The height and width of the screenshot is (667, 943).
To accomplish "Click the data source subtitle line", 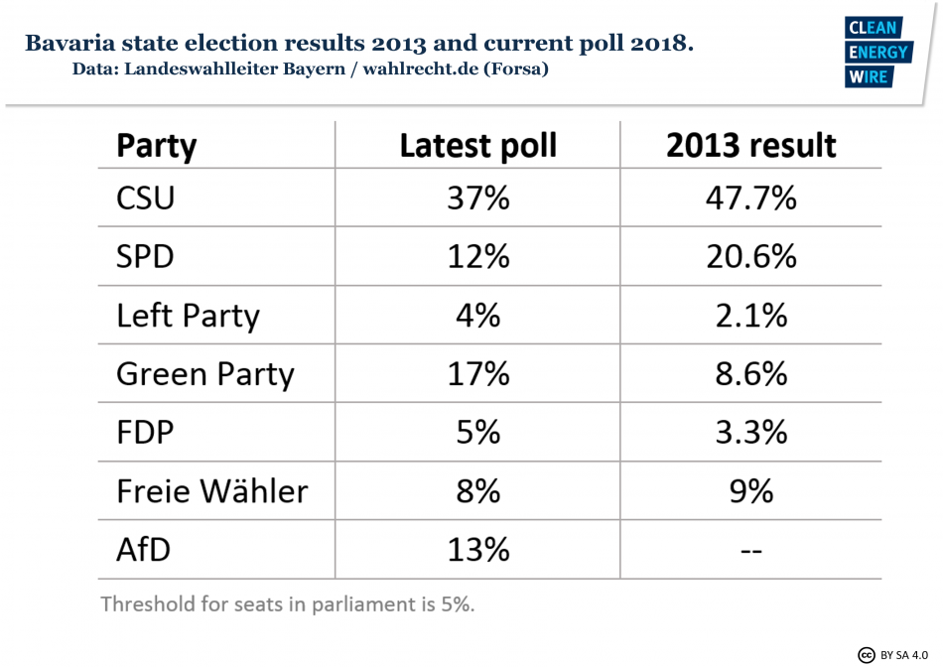I will (311, 69).
